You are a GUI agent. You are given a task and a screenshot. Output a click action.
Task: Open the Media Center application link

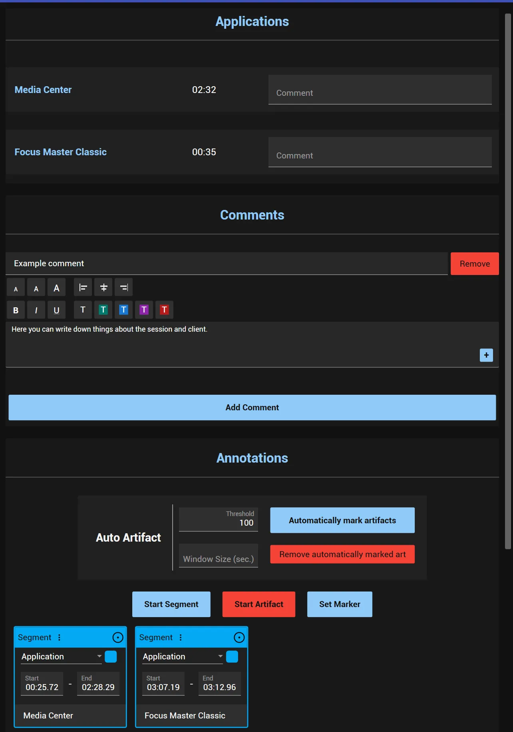(43, 90)
